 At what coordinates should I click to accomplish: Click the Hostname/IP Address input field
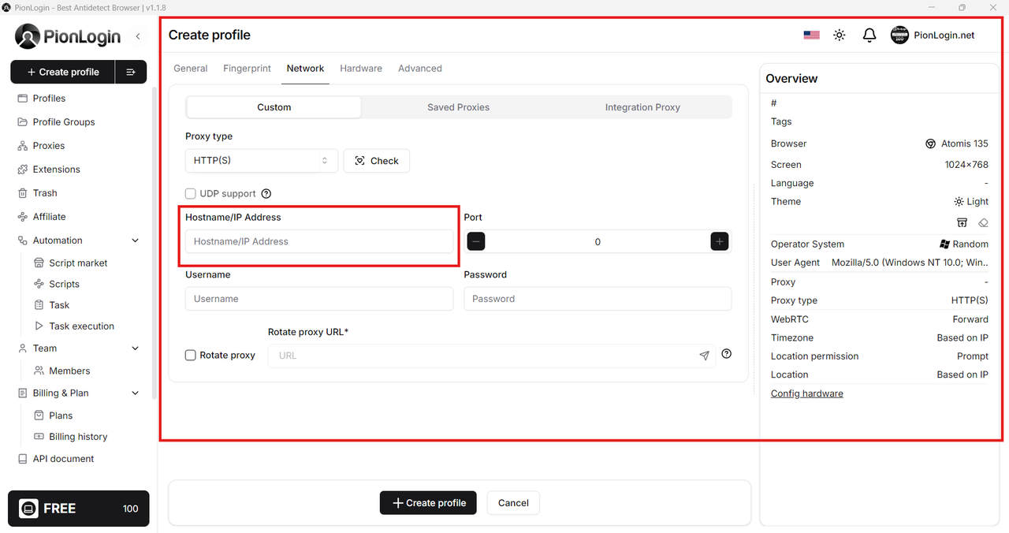pyautogui.click(x=319, y=241)
